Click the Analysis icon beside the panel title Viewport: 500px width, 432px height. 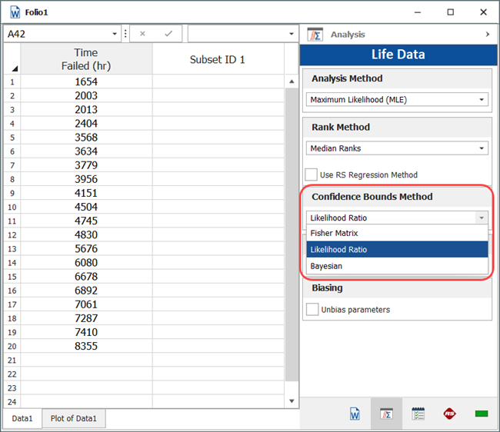[315, 35]
